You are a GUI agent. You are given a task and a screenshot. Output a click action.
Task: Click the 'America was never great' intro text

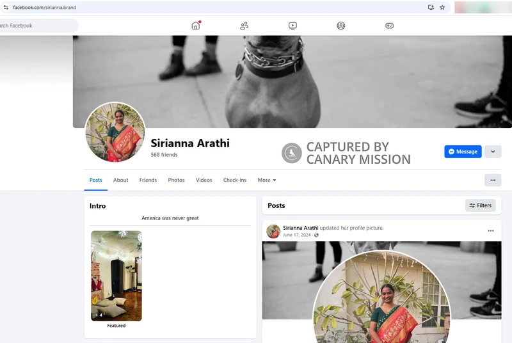170,218
